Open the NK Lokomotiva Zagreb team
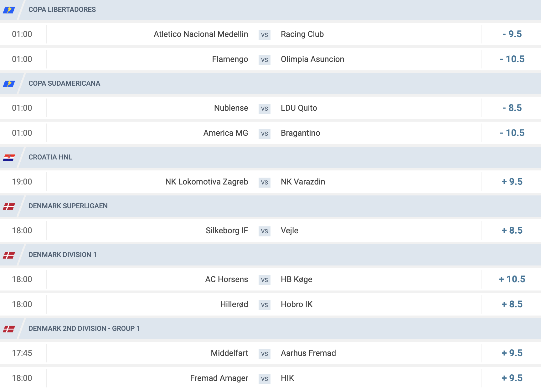The height and width of the screenshot is (389, 541). [x=207, y=182]
